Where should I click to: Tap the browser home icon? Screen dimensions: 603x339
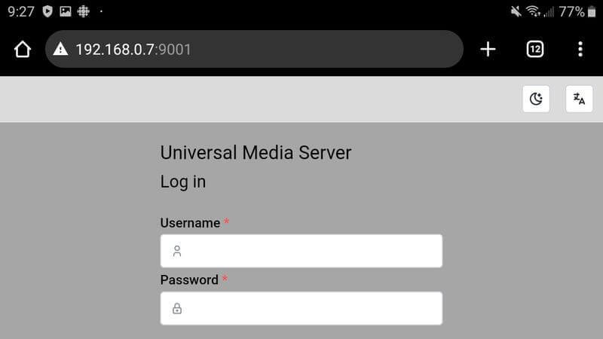[x=23, y=49]
